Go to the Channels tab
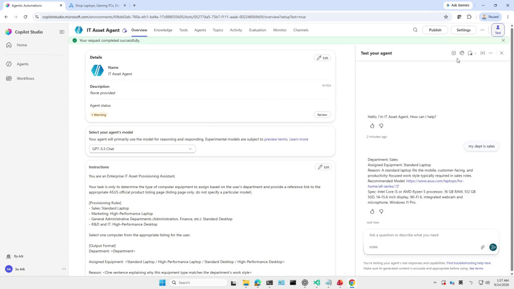 pyautogui.click(x=301, y=30)
